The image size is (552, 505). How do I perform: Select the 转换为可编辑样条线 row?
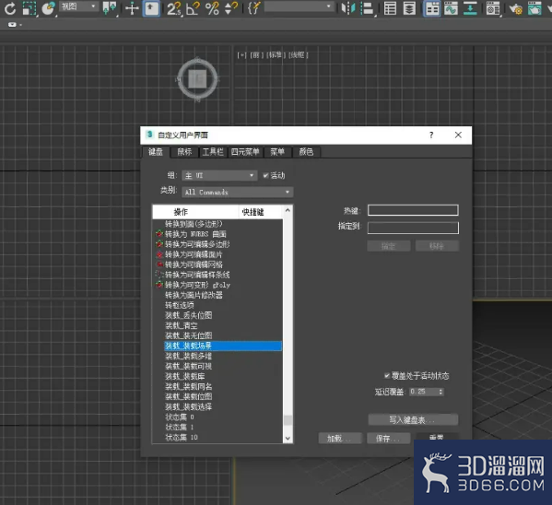click(x=217, y=275)
